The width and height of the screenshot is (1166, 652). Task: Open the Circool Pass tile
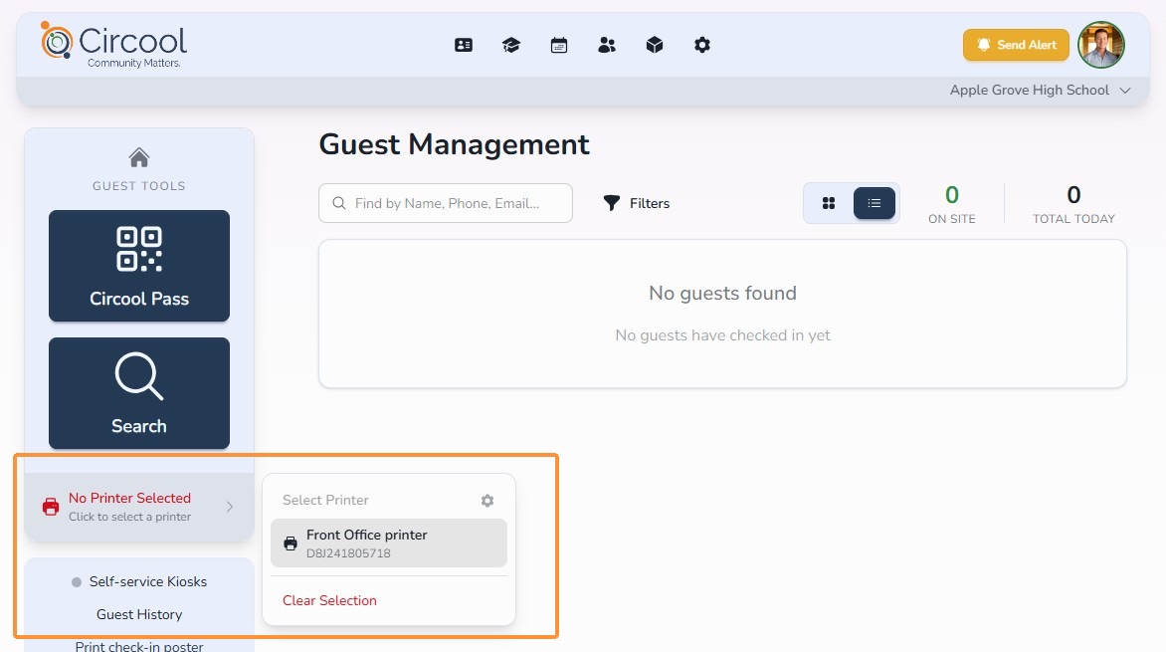pyautogui.click(x=139, y=266)
